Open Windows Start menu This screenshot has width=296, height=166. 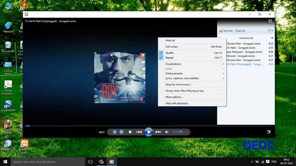(x=5, y=162)
